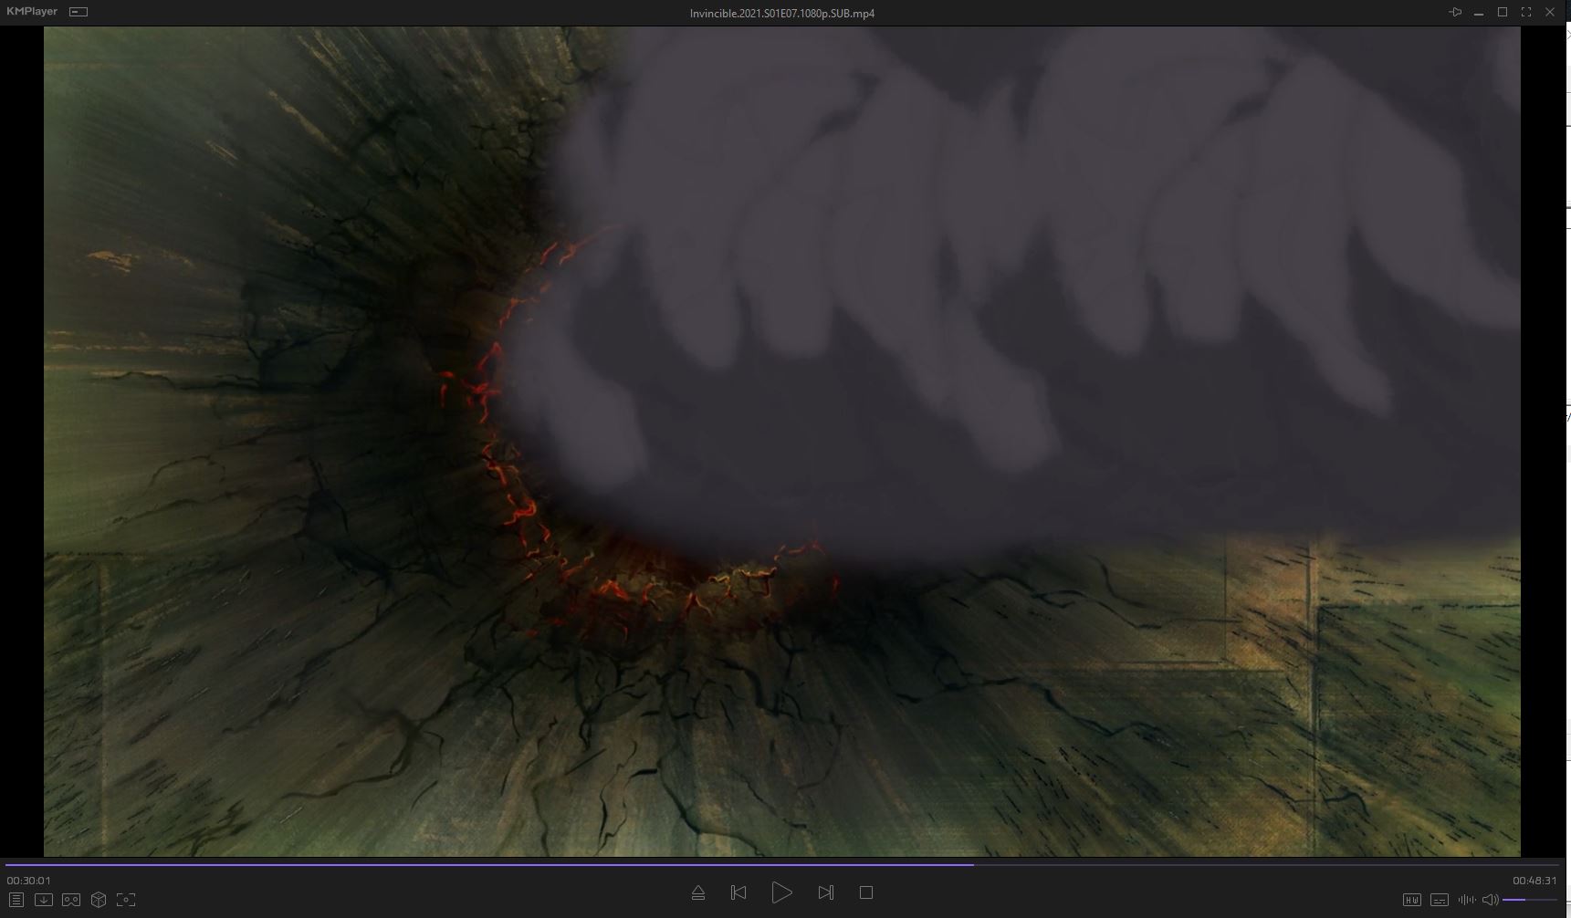Image resolution: width=1571 pixels, height=918 pixels.
Task: Open the playlist panel icon
Action: click(16, 900)
